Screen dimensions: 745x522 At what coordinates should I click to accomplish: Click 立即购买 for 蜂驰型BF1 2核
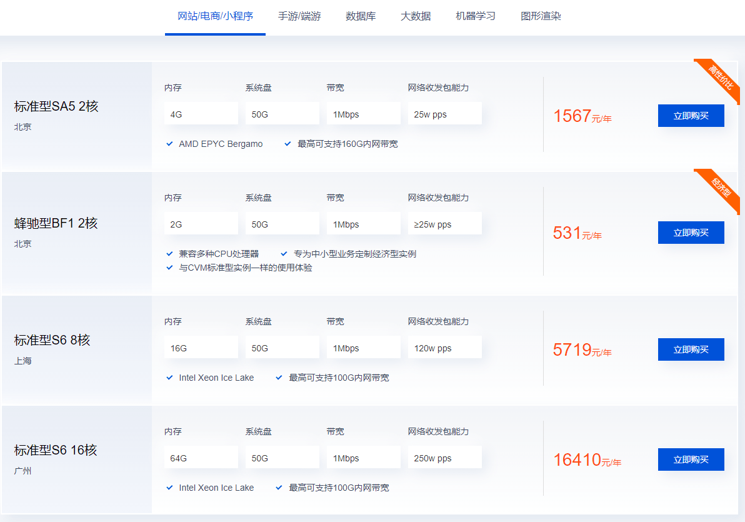click(691, 233)
